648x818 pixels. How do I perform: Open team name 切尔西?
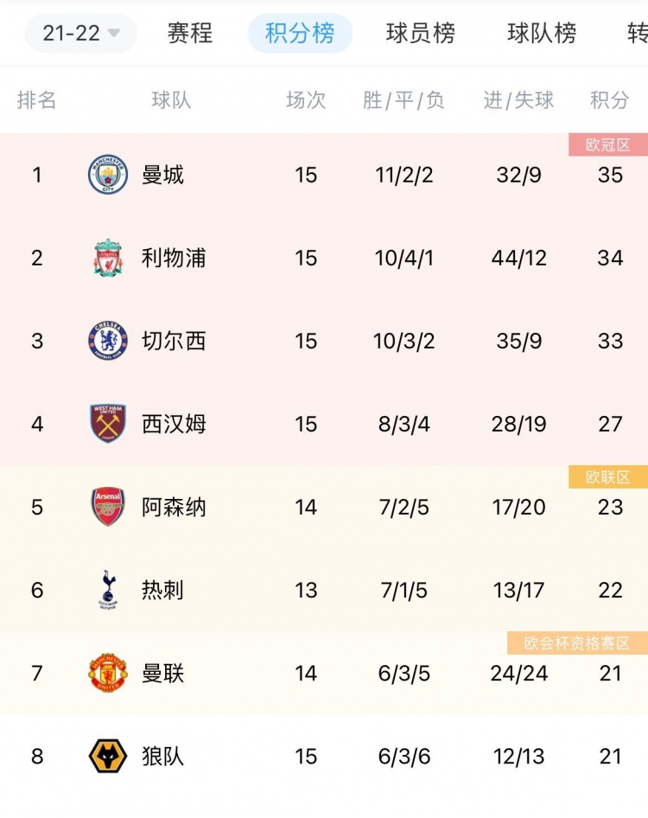[x=174, y=341]
